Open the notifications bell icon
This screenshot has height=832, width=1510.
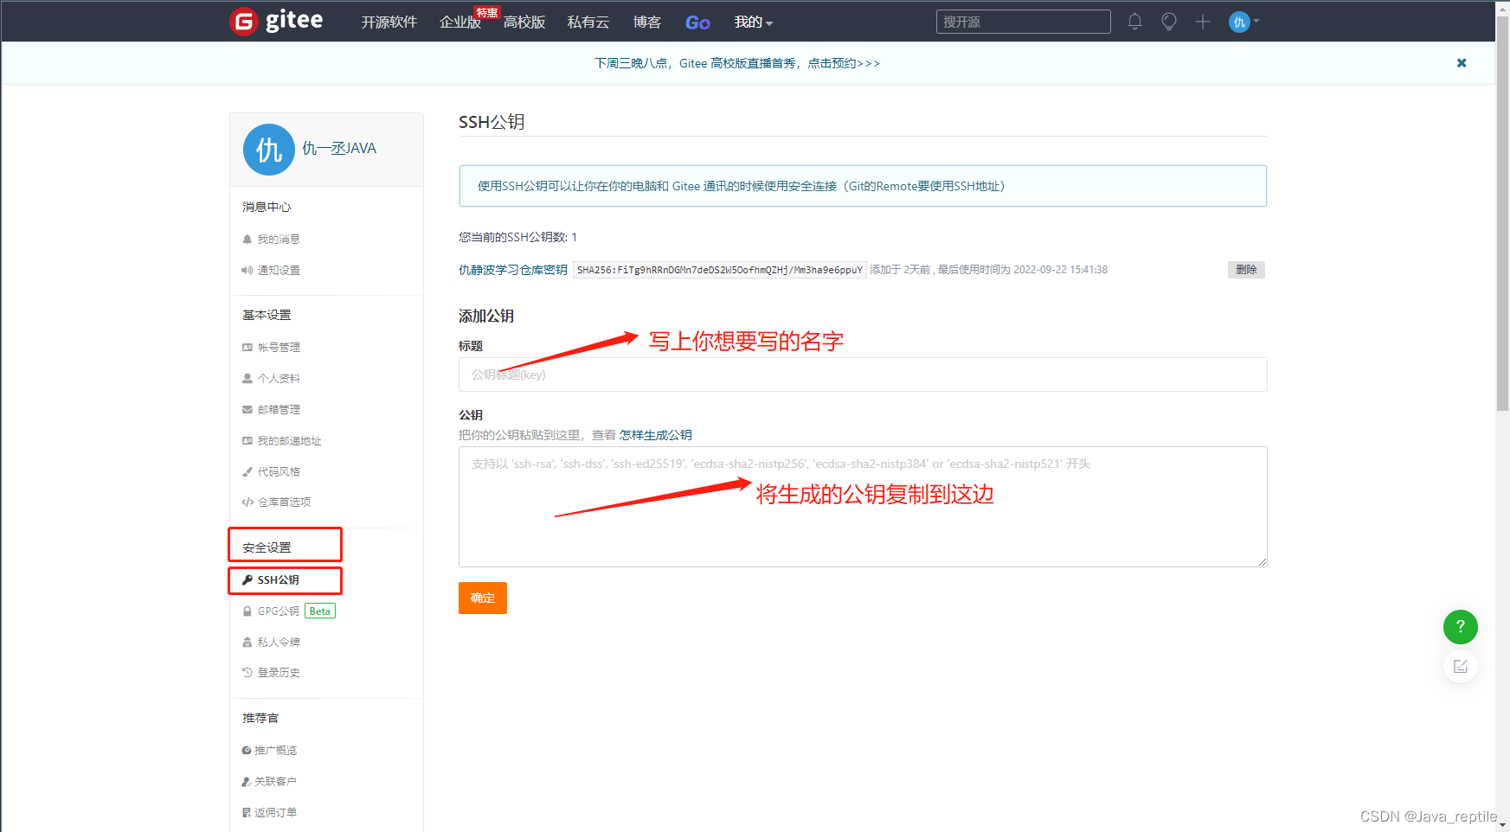1134,22
